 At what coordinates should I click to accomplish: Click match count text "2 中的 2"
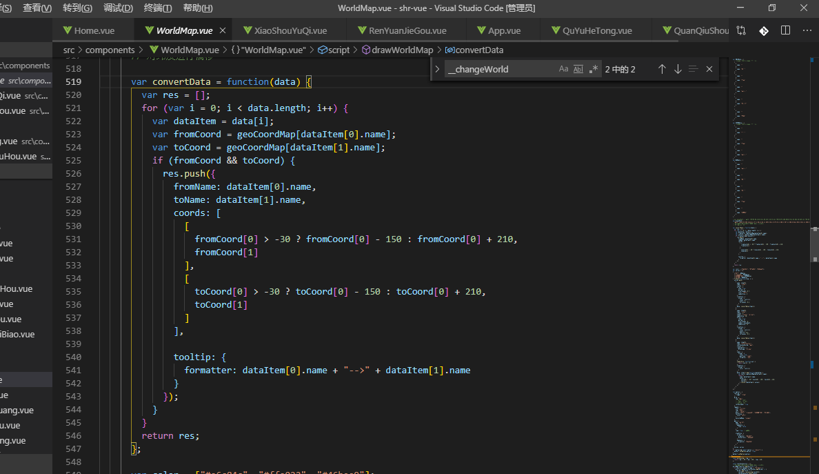pyautogui.click(x=620, y=69)
